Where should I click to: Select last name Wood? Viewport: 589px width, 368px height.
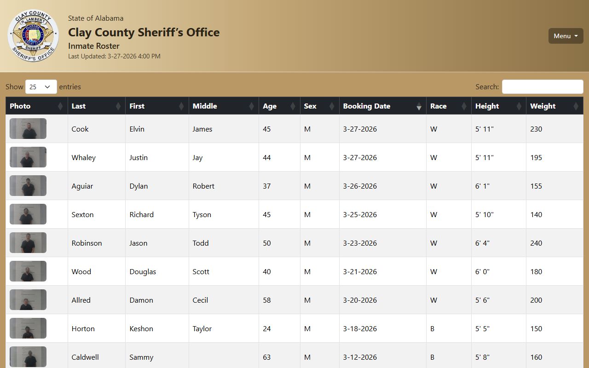click(81, 272)
